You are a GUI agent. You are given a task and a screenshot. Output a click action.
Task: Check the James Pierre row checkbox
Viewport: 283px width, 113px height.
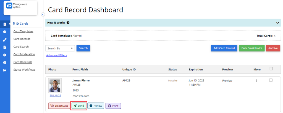pos(271,80)
